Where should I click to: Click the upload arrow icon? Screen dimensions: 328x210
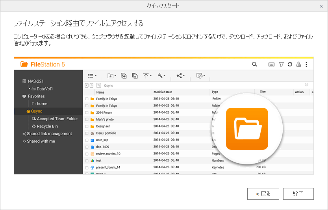coord(146,76)
